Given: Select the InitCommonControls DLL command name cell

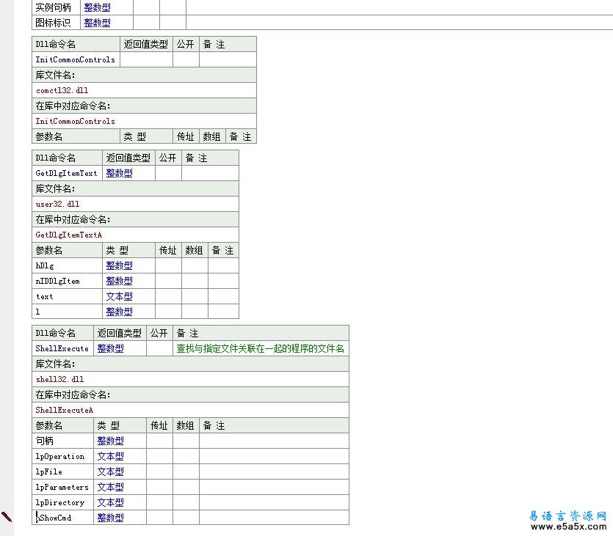Looking at the screenshot, I should [76, 59].
